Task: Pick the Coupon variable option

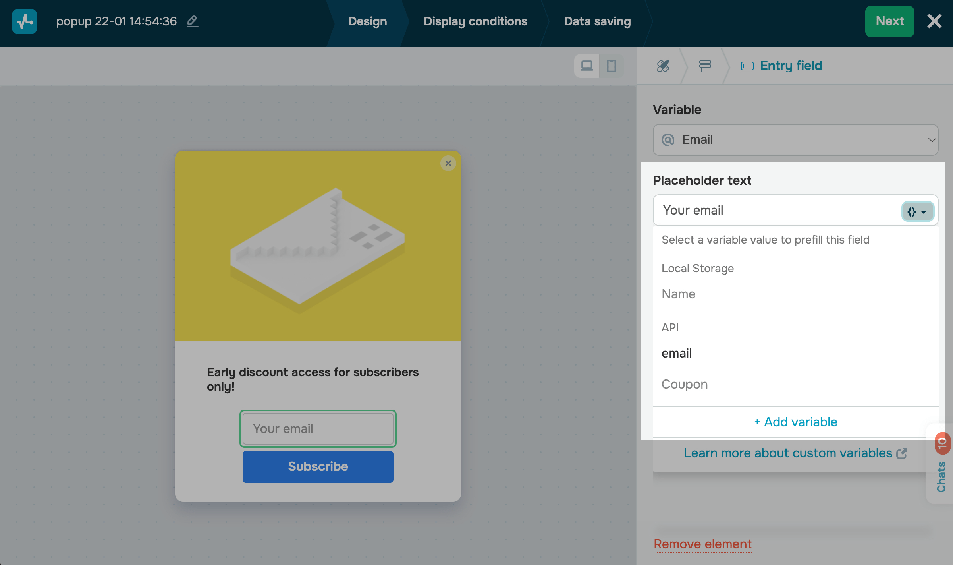Action: (x=685, y=384)
